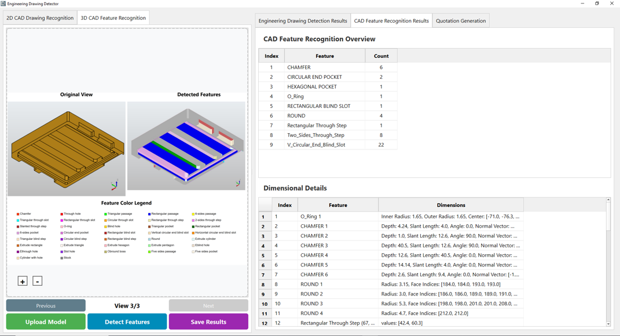Click dimensional details scrollbar down arrow
Viewport: 620px width, 336px height.
[x=608, y=324]
